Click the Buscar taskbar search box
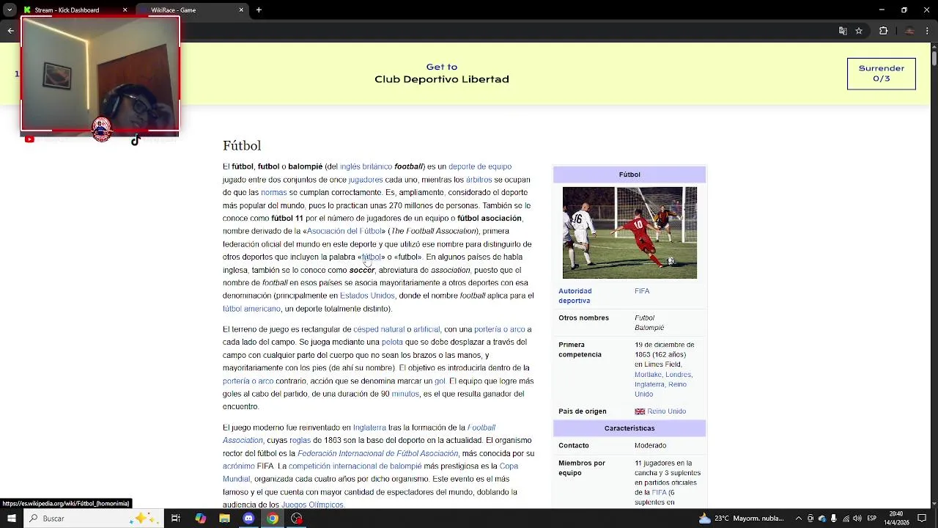Image resolution: width=938 pixels, height=528 pixels. click(x=93, y=518)
